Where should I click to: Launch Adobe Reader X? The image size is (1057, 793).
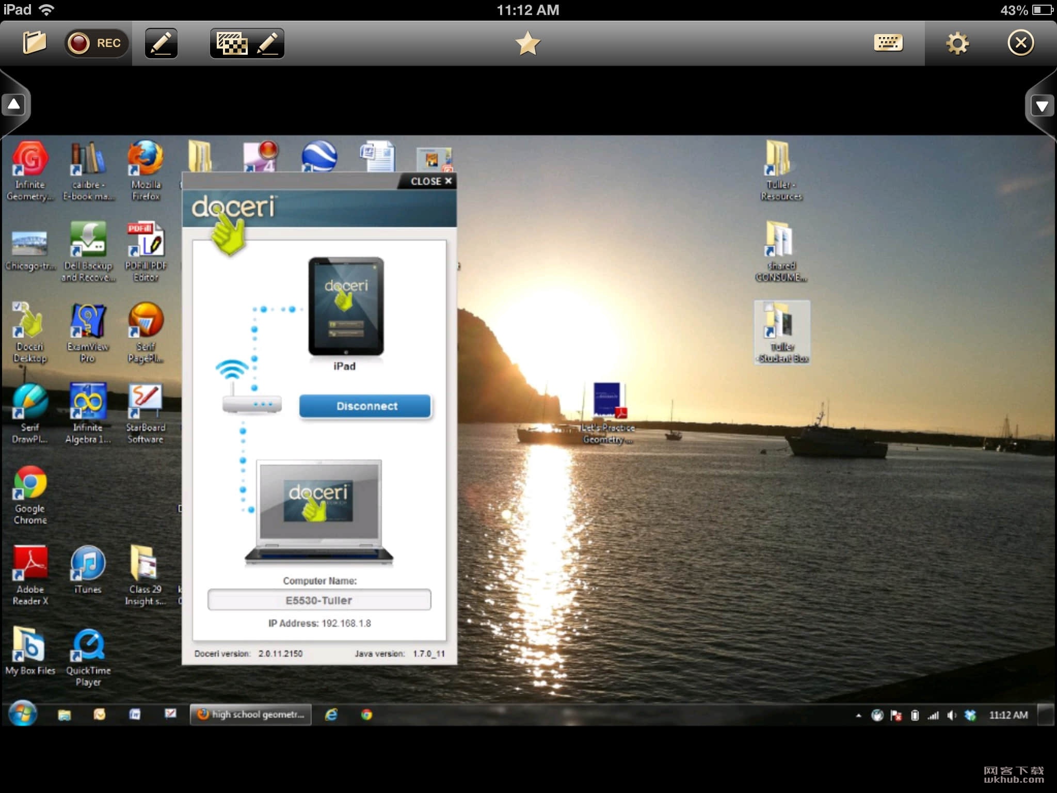(30, 576)
